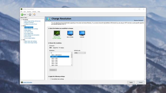Click the resolution list scrollbar thumb
166x93 pixels.
[x=72, y=56]
